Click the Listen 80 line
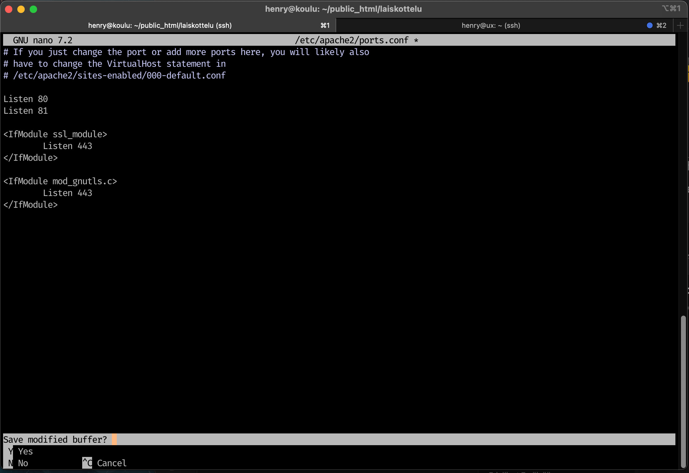 point(26,99)
